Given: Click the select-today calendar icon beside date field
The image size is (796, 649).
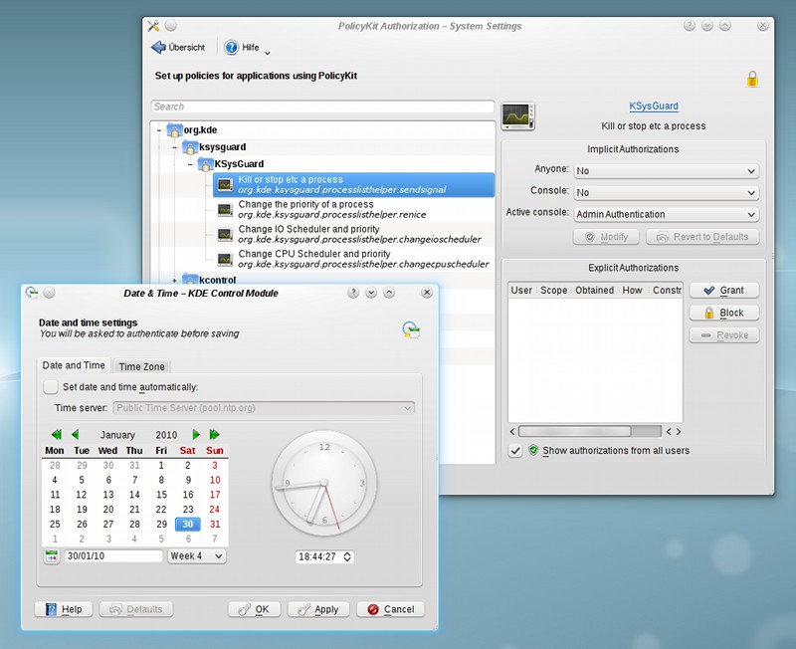Looking at the screenshot, I should (x=52, y=556).
